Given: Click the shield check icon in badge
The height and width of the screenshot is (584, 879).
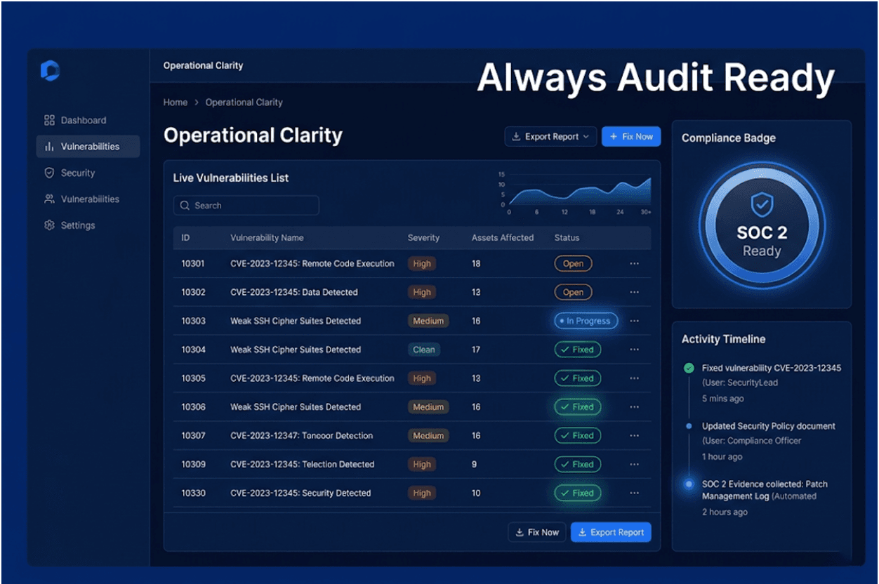Looking at the screenshot, I should (x=762, y=205).
